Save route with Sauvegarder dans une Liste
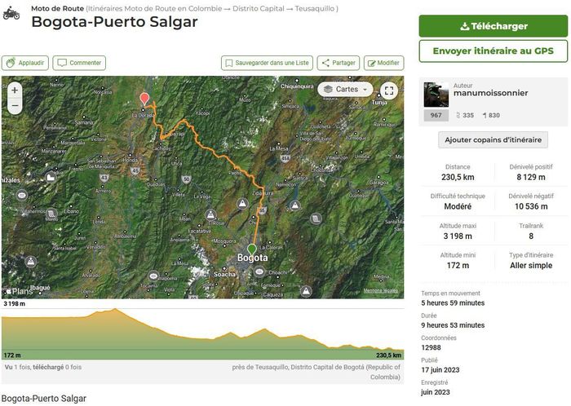The image size is (571, 406). 267,63
